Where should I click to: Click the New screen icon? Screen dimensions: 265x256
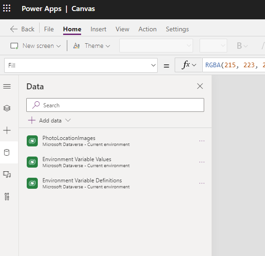click(x=14, y=46)
